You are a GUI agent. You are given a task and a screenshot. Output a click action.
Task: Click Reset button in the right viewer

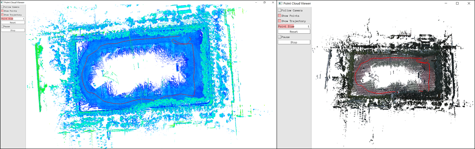294,32
